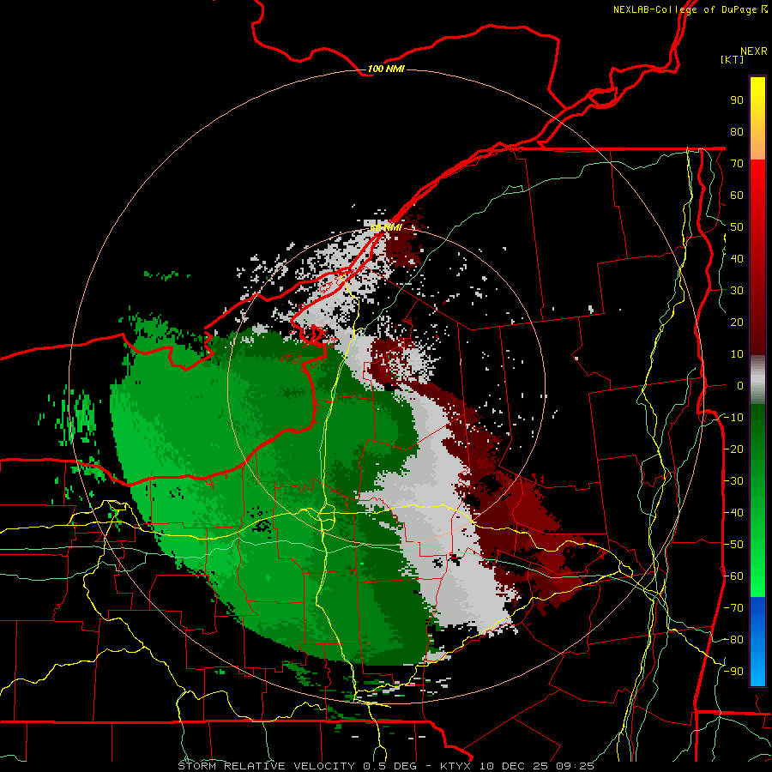Click the 100 NMI range ring label
This screenshot has height=772, width=772.
(x=386, y=69)
